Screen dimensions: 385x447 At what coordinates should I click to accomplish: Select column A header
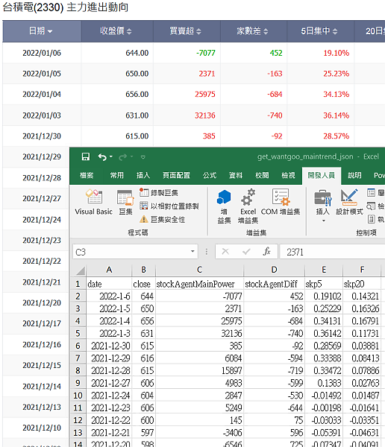pyautogui.click(x=109, y=270)
